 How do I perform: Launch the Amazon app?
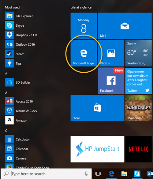[16, 120]
